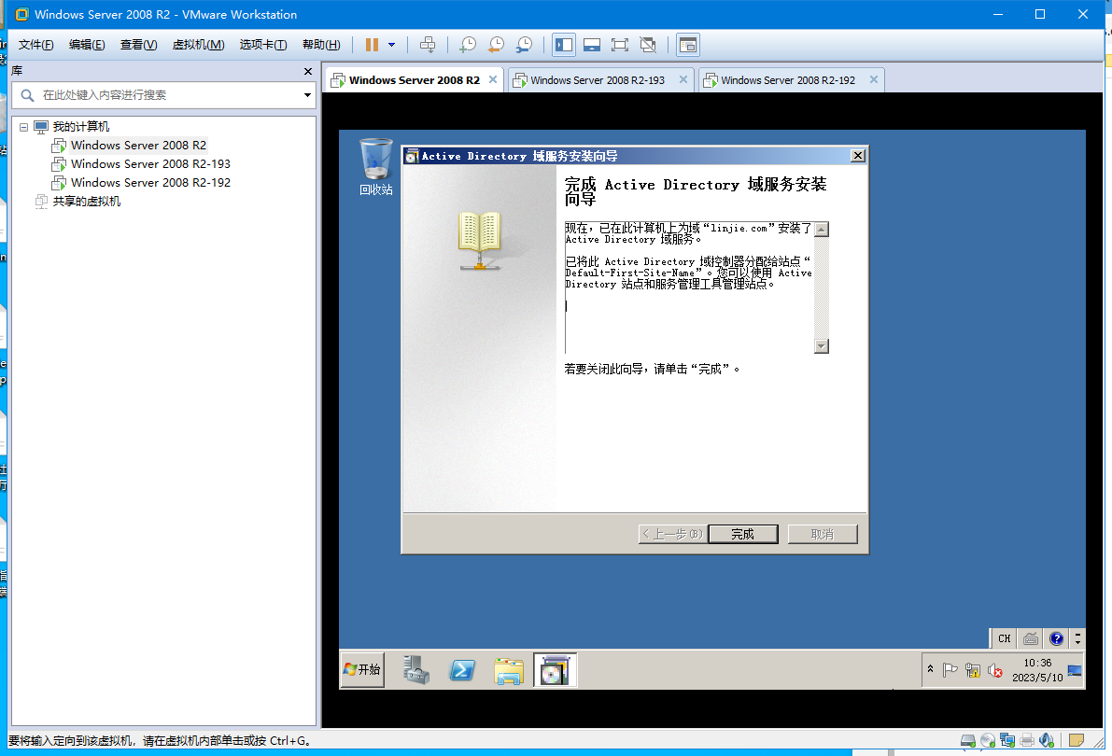Click the 上一步(B) back button
This screenshot has width=1112, height=756.
click(671, 534)
